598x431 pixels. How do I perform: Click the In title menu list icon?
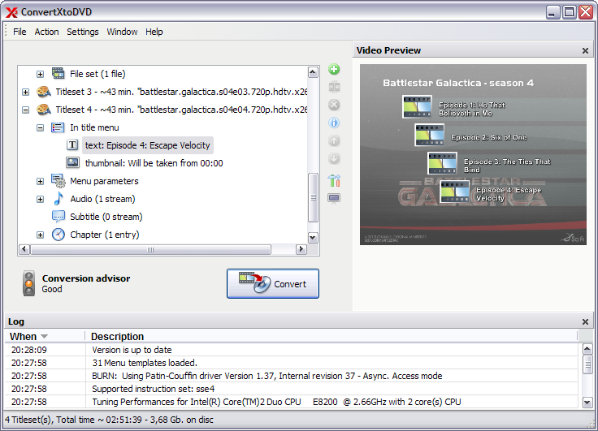58,127
